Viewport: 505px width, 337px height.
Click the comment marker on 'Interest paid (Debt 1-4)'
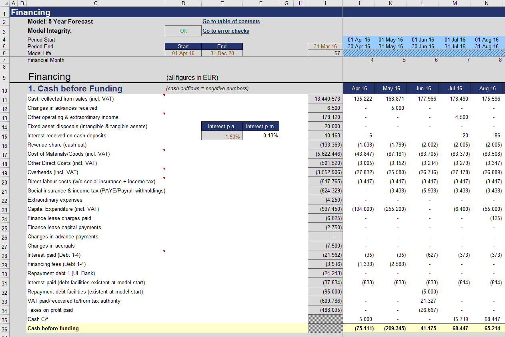pos(163,252)
